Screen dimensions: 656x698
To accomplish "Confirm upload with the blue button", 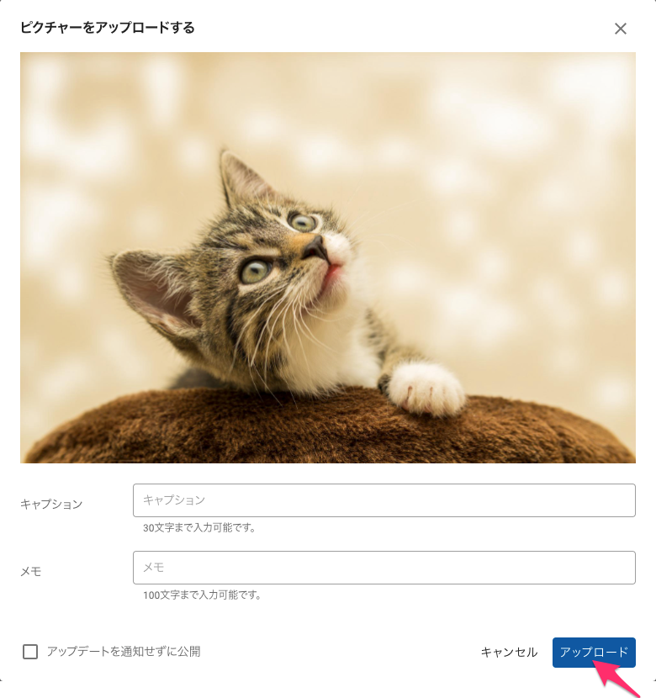I will tap(594, 652).
